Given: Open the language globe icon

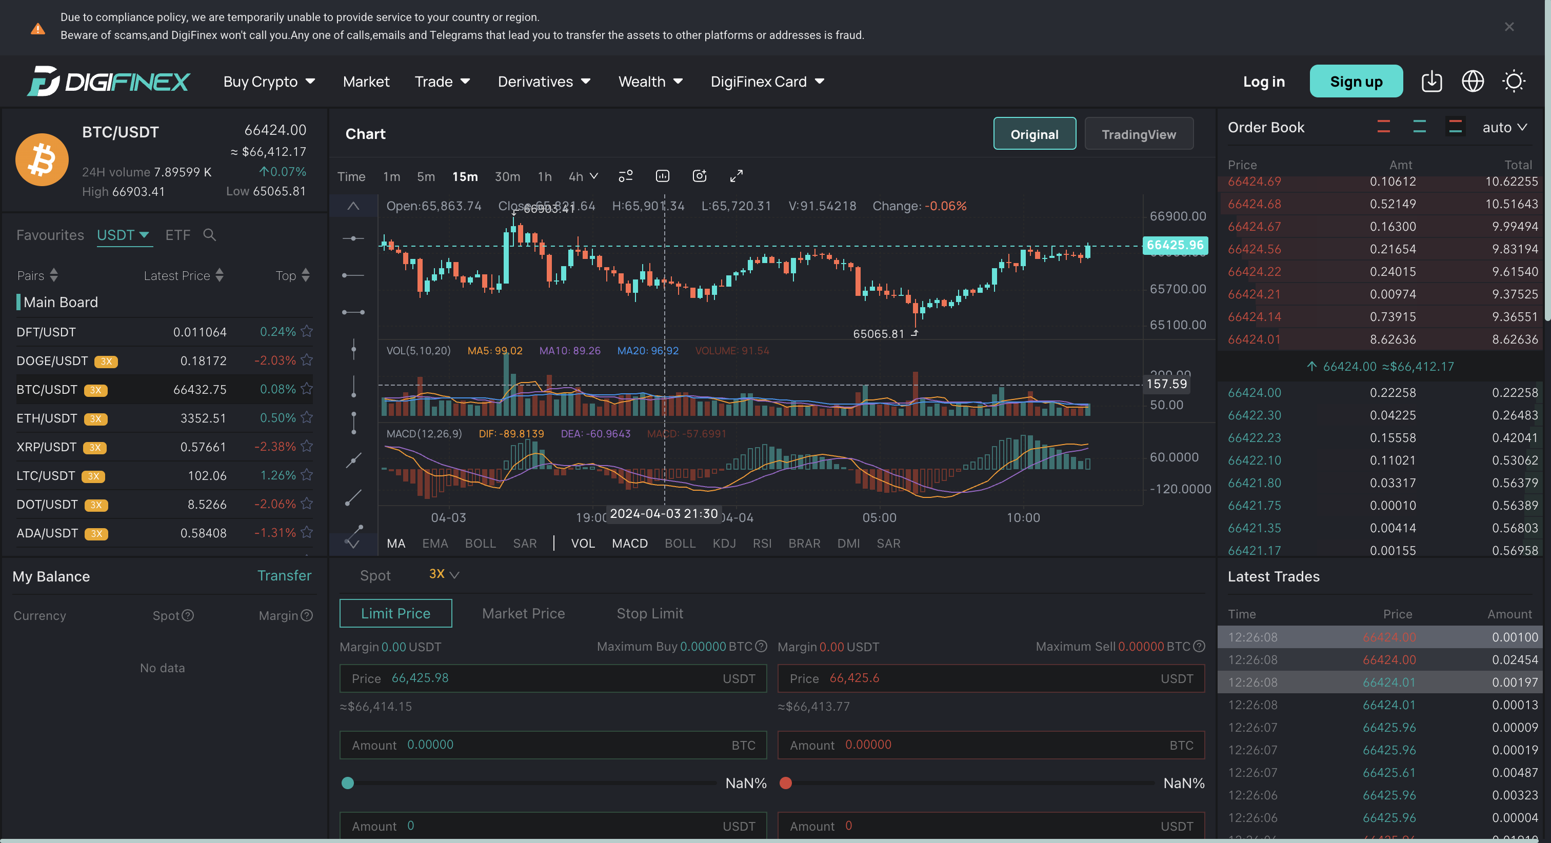Looking at the screenshot, I should (1473, 82).
